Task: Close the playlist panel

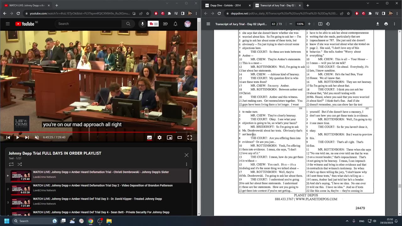Action: coord(187,155)
